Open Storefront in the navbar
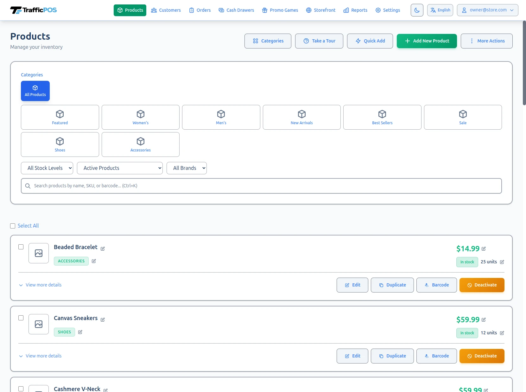 pos(320,10)
